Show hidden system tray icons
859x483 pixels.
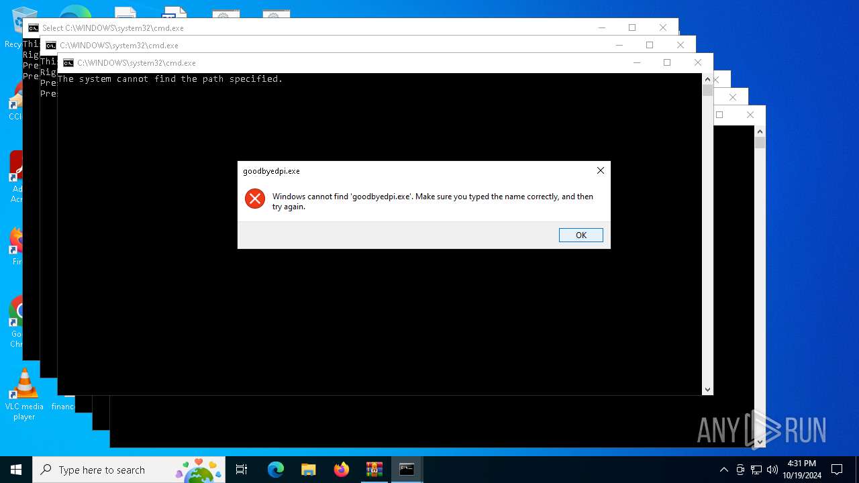[x=723, y=470]
